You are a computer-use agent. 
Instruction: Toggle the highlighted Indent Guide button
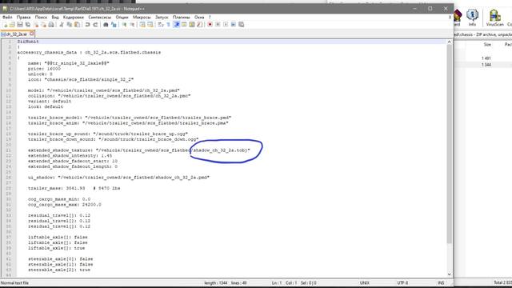pyautogui.click(x=176, y=25)
